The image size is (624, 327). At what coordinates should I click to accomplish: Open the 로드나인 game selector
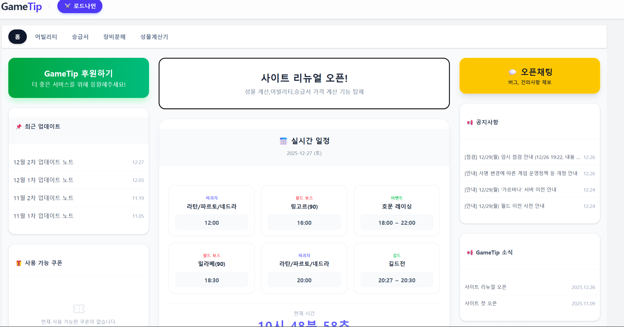pos(80,6)
